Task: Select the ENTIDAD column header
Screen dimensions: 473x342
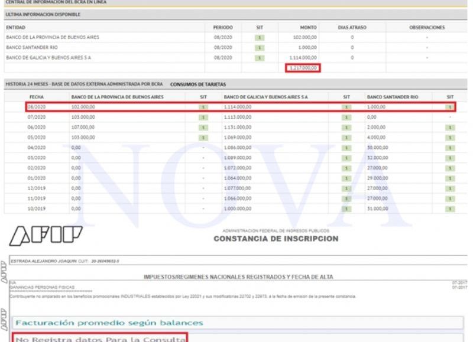Action: tap(16, 27)
